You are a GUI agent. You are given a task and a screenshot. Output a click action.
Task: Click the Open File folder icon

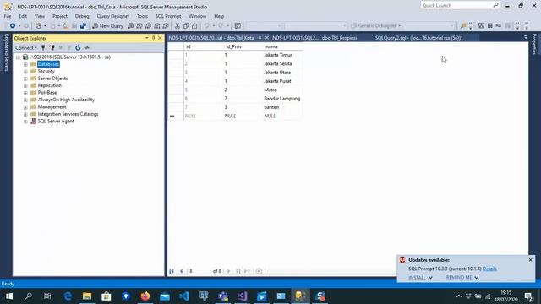(65, 26)
